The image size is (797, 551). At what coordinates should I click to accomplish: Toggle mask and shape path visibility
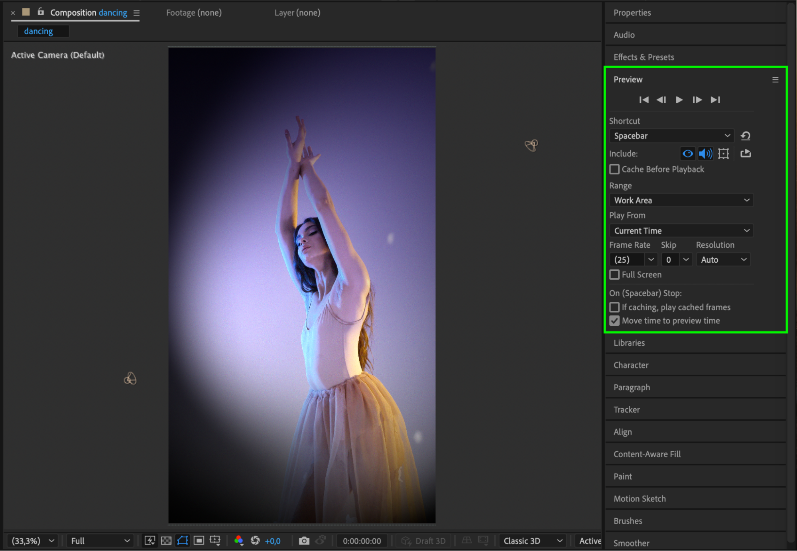(183, 541)
